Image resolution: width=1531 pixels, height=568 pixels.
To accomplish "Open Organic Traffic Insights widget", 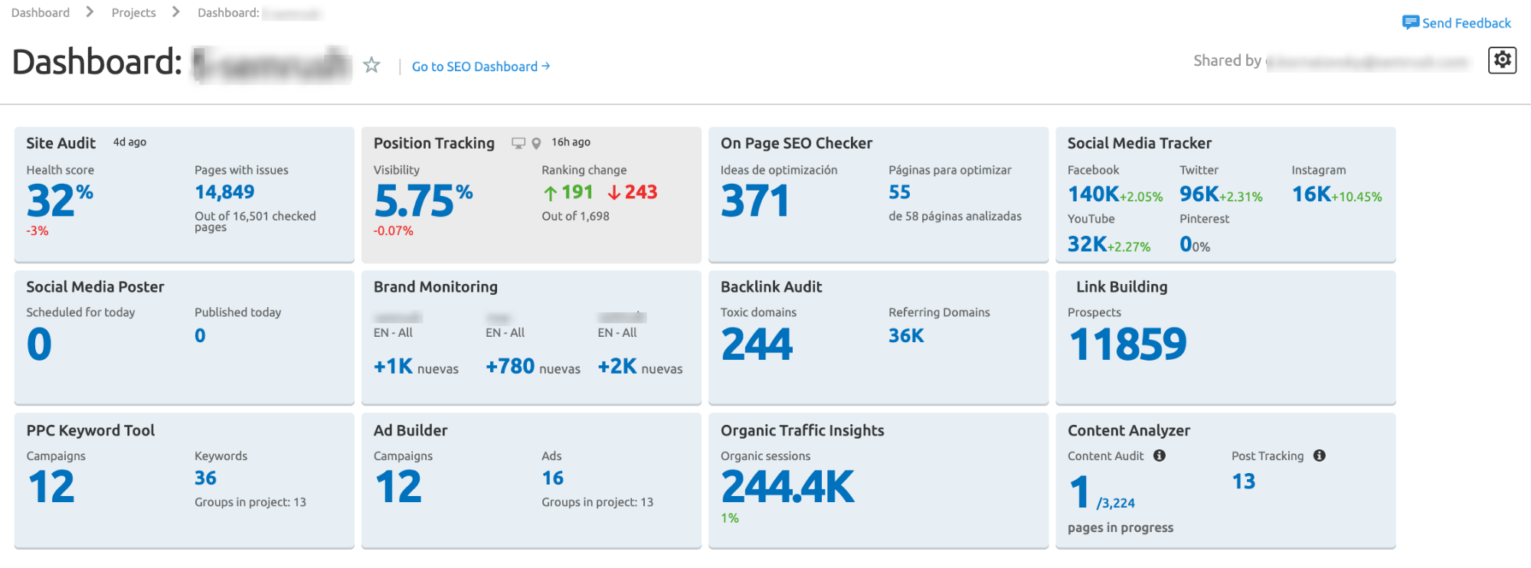I will [803, 430].
